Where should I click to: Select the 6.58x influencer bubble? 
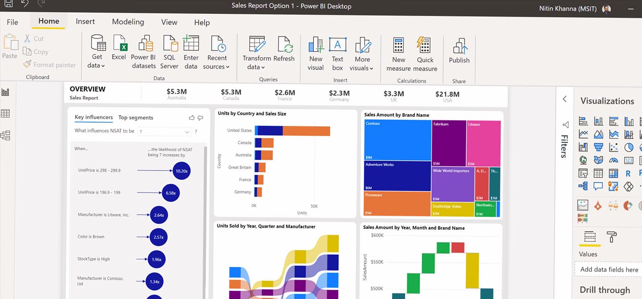click(171, 193)
